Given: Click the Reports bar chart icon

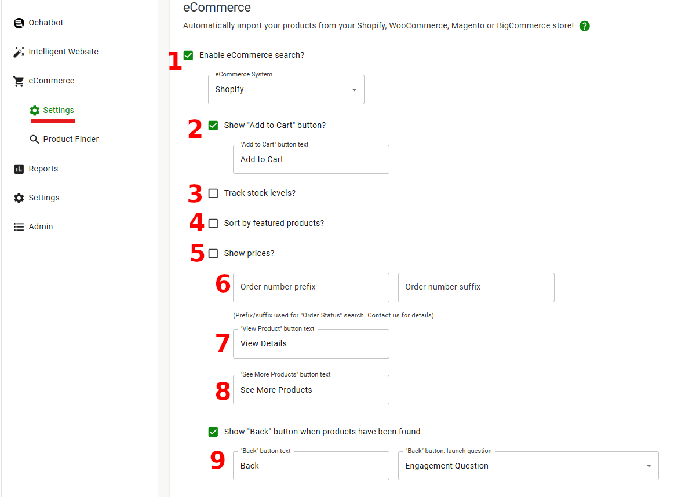Looking at the screenshot, I should (19, 169).
